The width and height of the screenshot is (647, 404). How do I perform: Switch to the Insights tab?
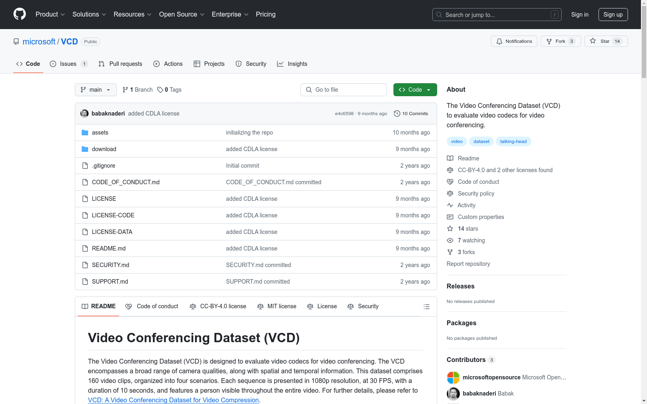(x=292, y=64)
